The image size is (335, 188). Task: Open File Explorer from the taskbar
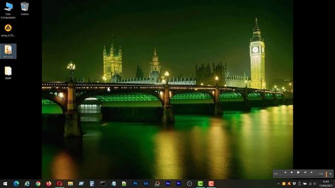tap(71, 183)
